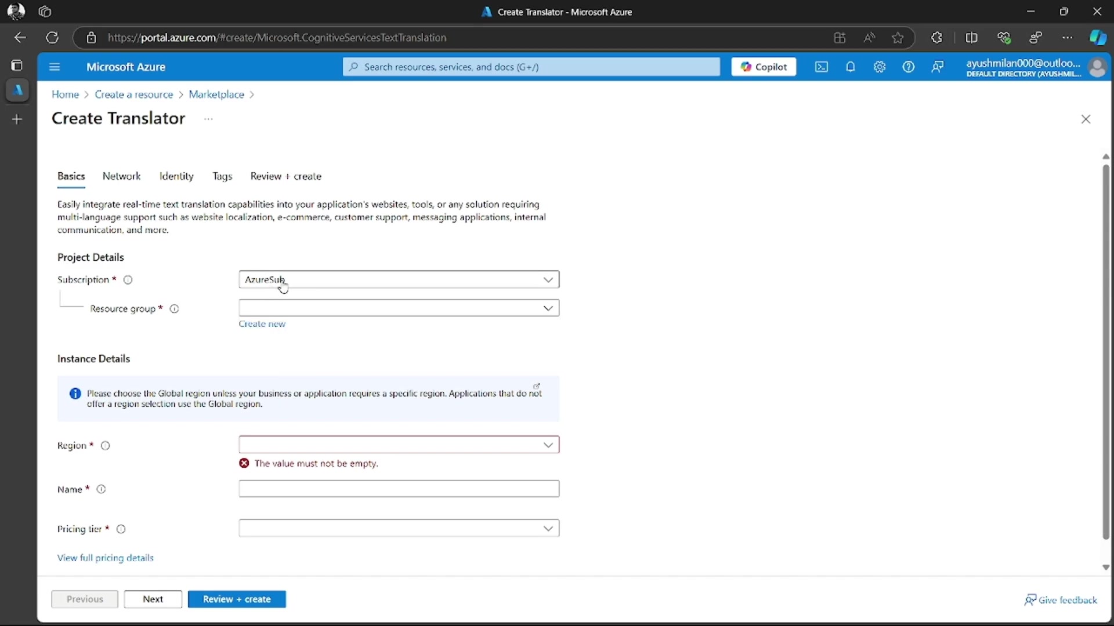The width and height of the screenshot is (1114, 626).
Task: Click View full pricing details
Action: pyautogui.click(x=105, y=558)
